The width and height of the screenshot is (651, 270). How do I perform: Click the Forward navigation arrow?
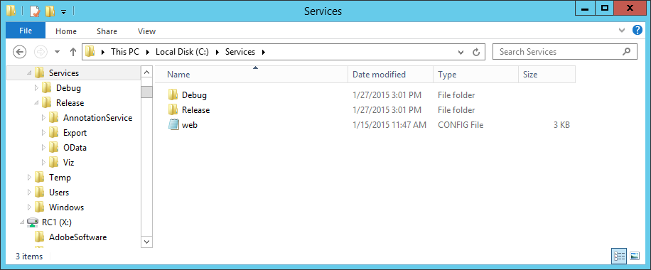click(41, 52)
